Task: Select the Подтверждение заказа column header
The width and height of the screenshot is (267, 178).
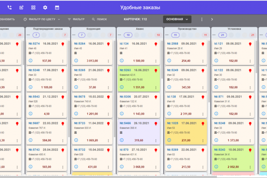Action: click(x=48, y=29)
